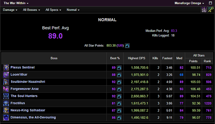The image size is (215, 124).
Task: Click the spec icon next to Nexus-King's 87 percent
Action: coord(119,110)
